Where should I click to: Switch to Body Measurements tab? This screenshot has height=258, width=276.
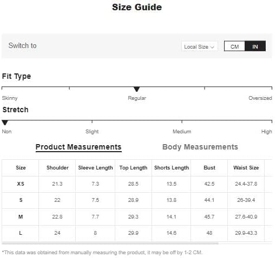200,147
